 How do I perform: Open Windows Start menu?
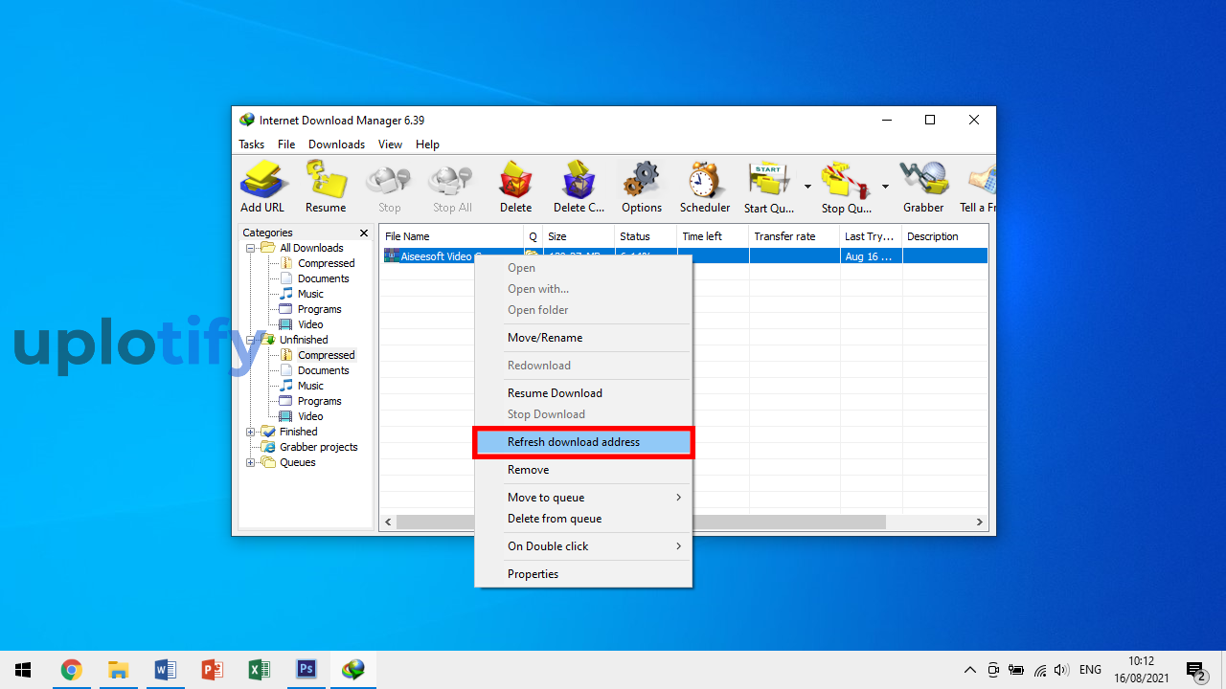coord(23,670)
